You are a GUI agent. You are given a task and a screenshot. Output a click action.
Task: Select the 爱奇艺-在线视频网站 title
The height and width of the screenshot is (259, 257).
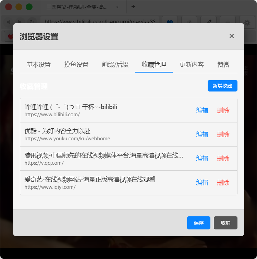coord(90,180)
